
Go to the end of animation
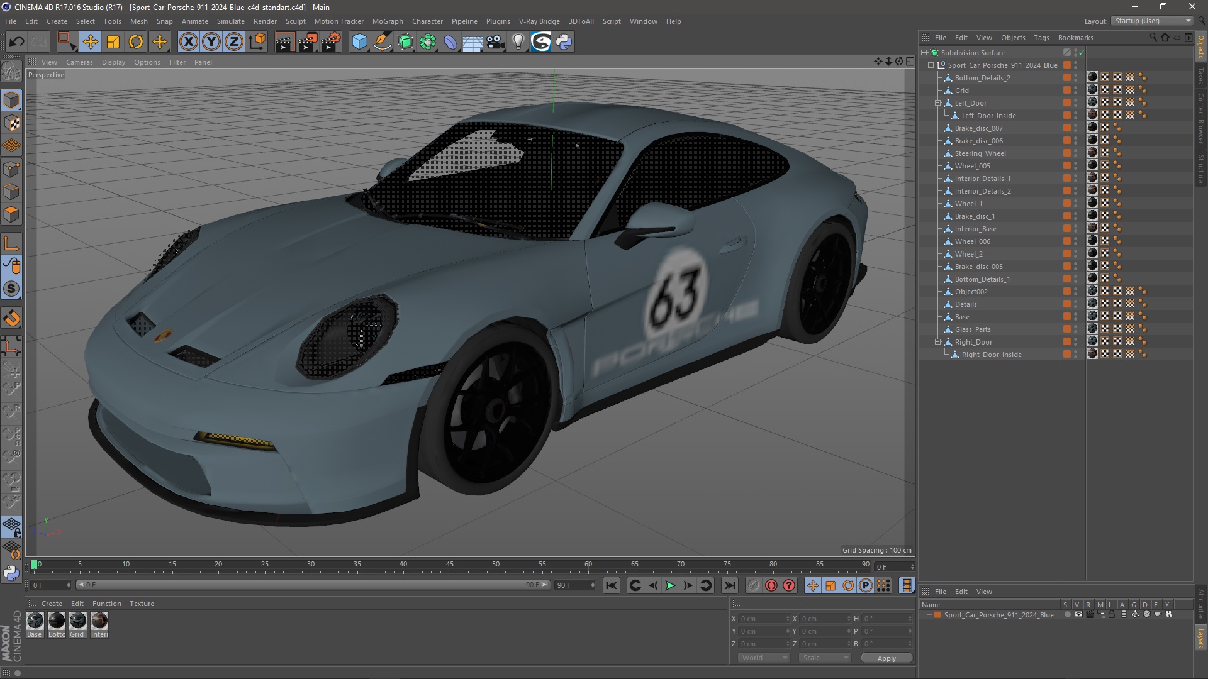[x=729, y=585]
